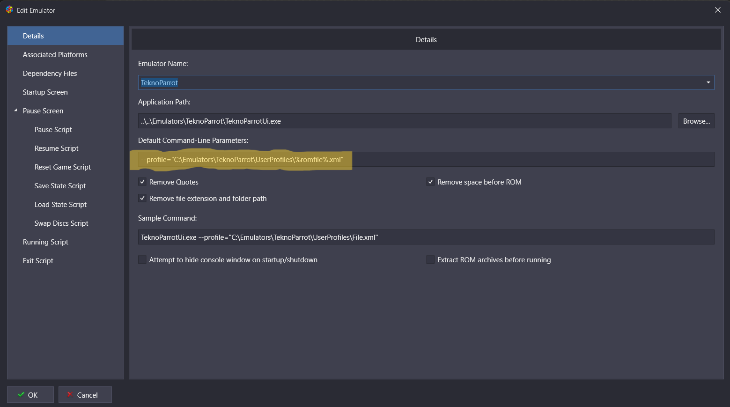This screenshot has height=407, width=730.
Task: Close the Edit Emulator dialog
Action: [717, 10]
